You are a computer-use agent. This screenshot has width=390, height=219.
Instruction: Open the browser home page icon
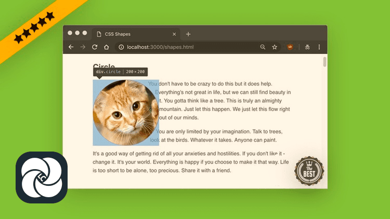pos(107,47)
